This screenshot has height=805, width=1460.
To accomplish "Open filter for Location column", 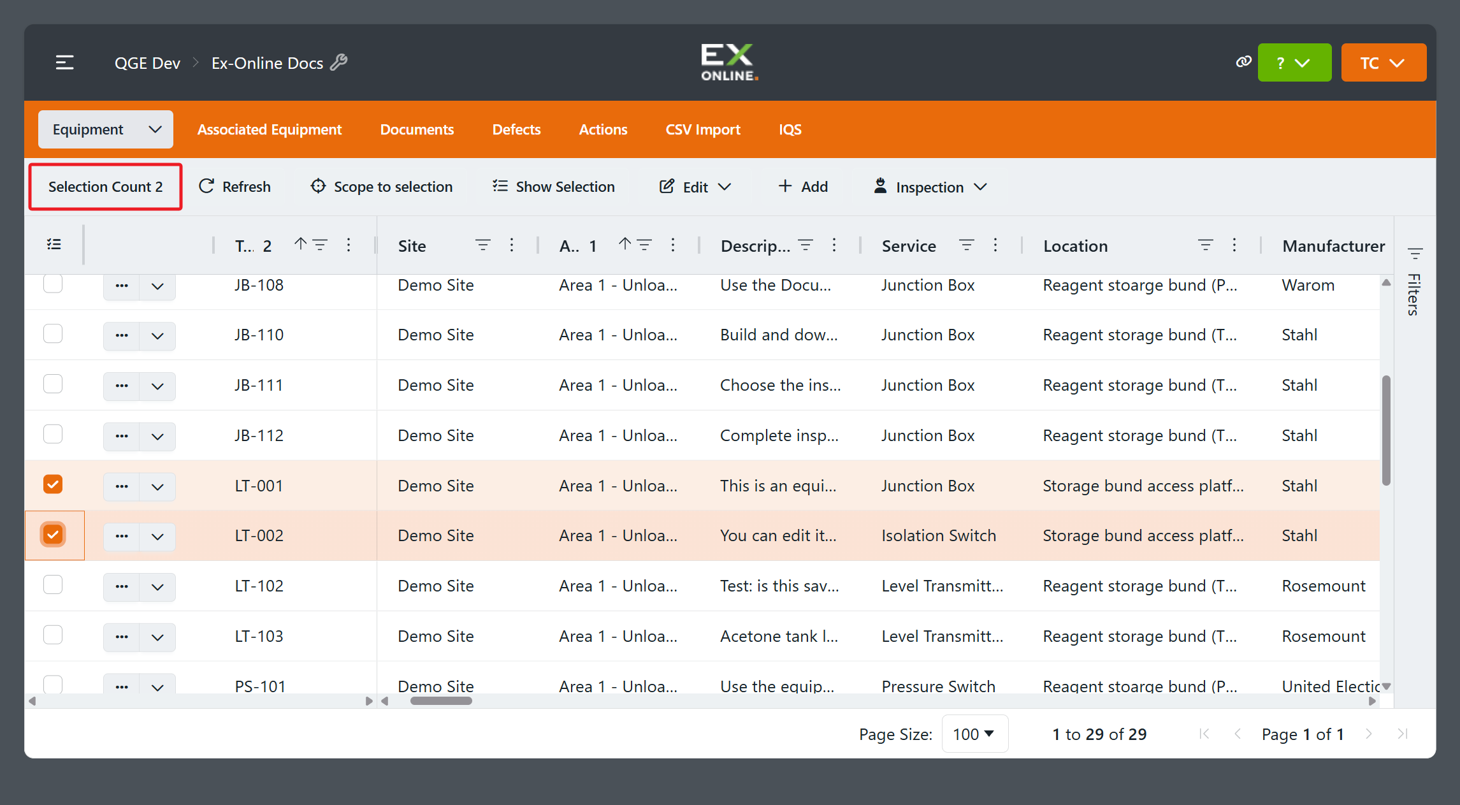I will click(1206, 245).
